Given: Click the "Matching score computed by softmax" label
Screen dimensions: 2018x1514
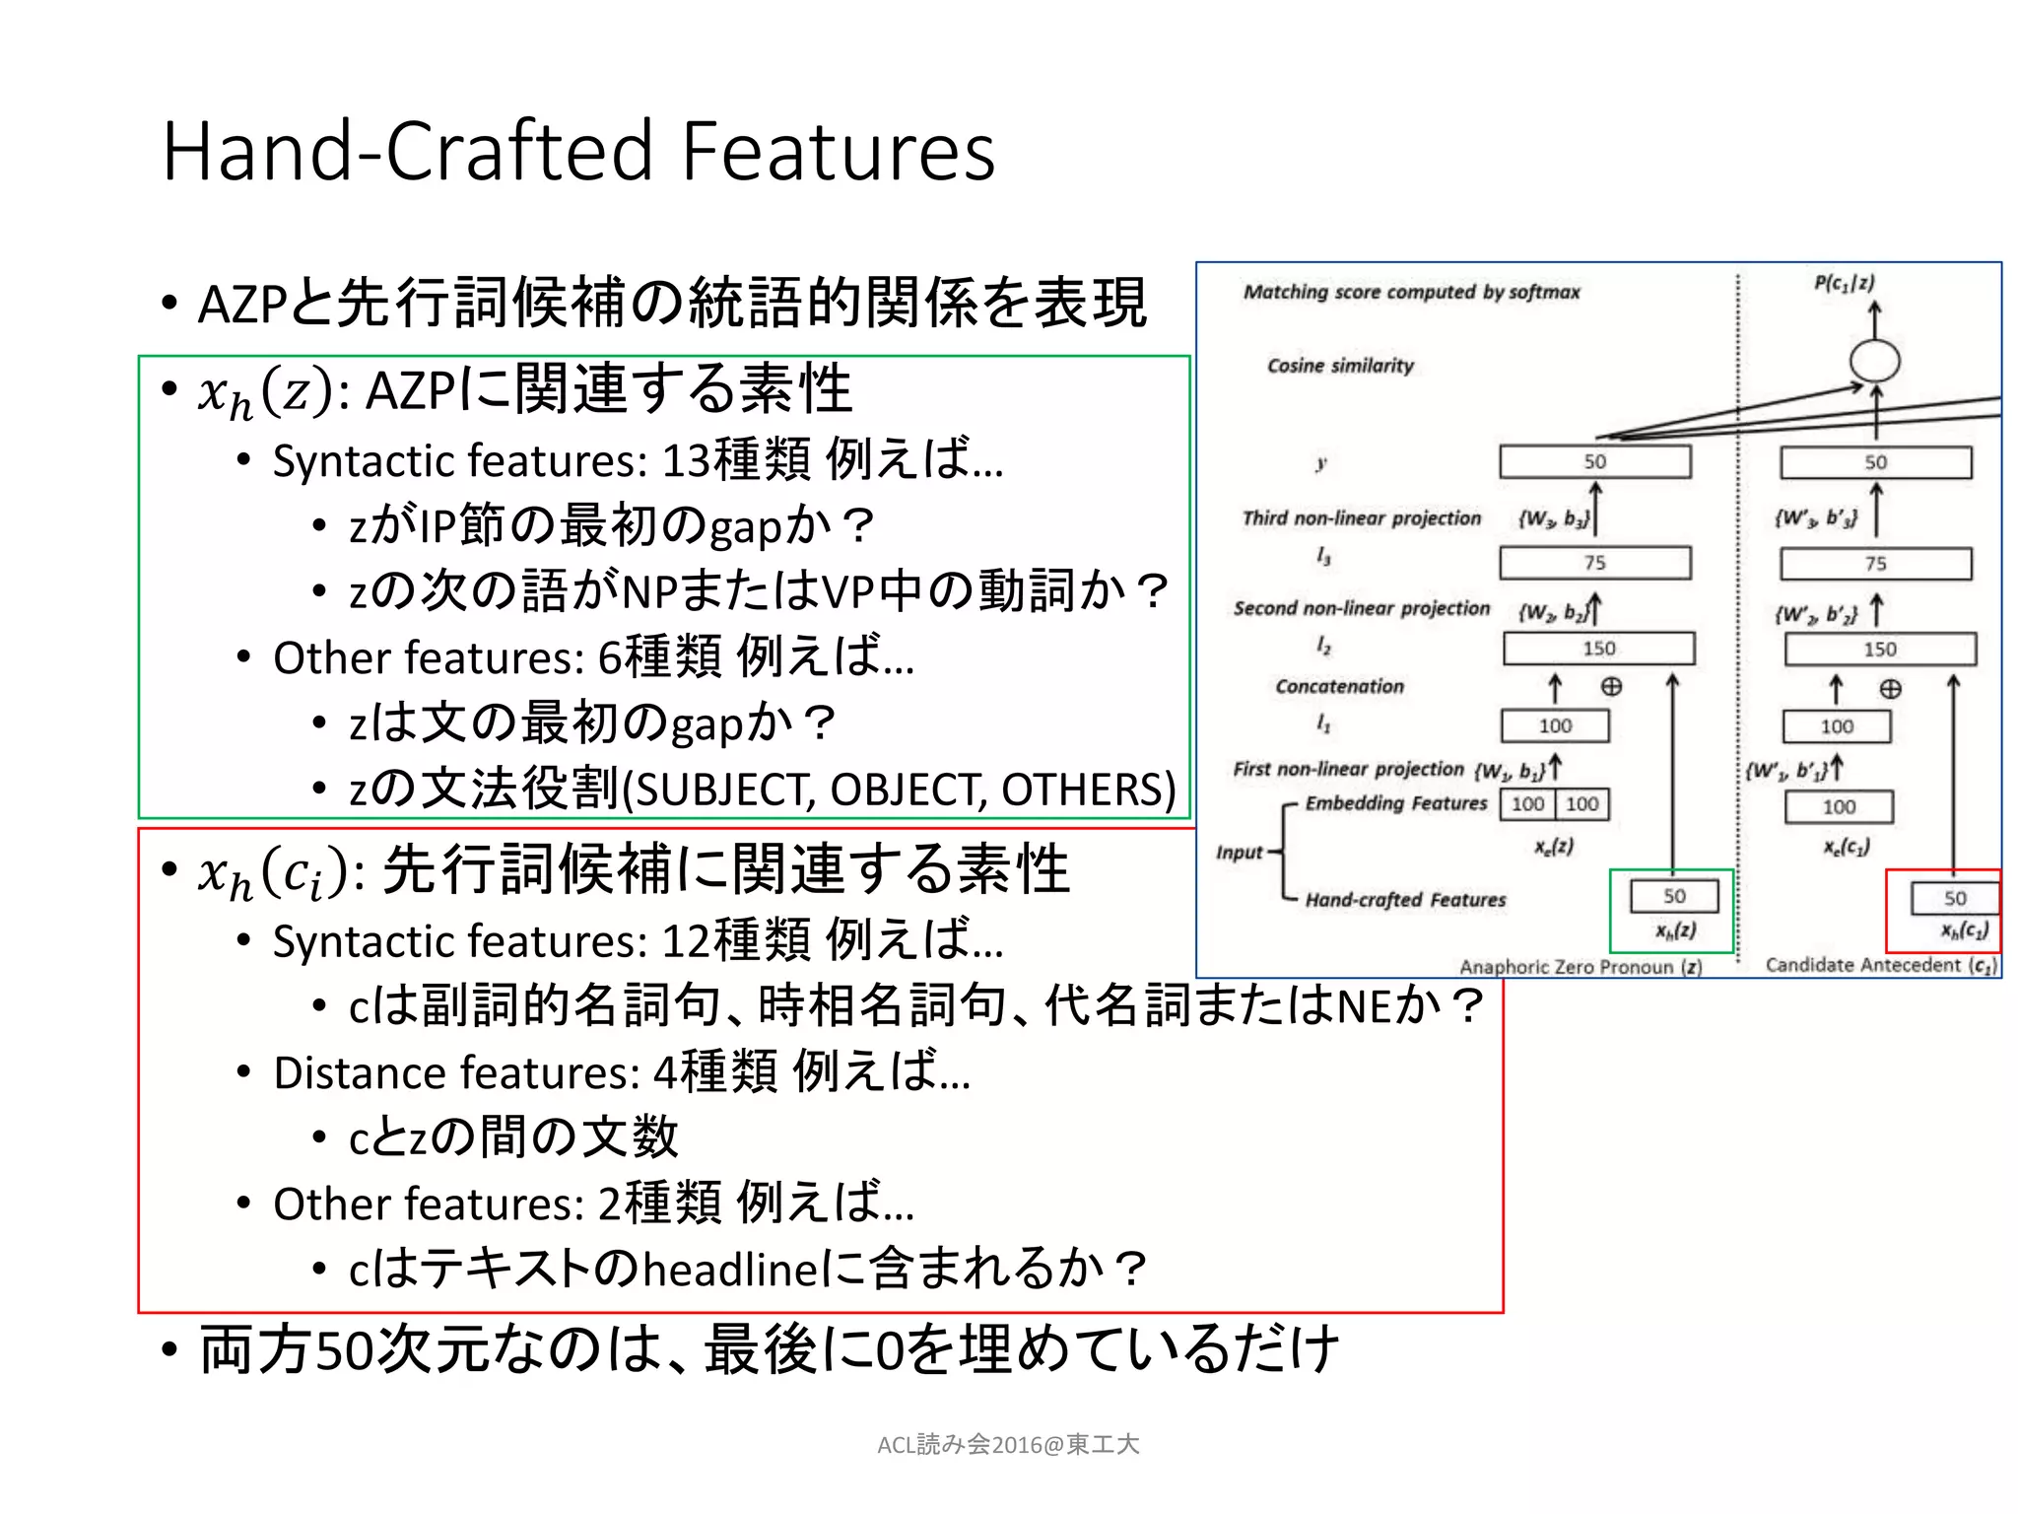Looking at the screenshot, I should click(x=1411, y=292).
